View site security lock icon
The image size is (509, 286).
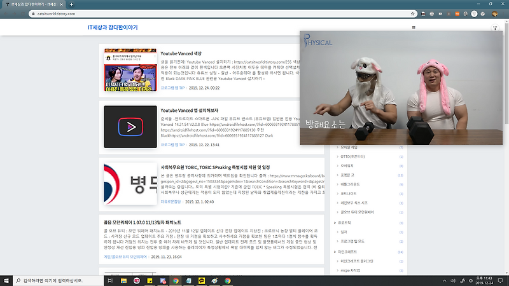[x=33, y=13]
